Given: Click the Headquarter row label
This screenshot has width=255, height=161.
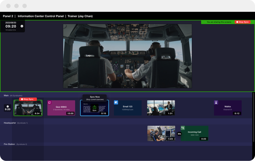Looking at the screenshot, I should point(10,123).
